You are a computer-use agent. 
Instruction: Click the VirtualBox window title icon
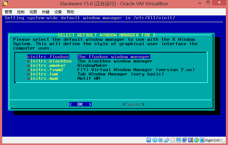click(x=5, y=3)
